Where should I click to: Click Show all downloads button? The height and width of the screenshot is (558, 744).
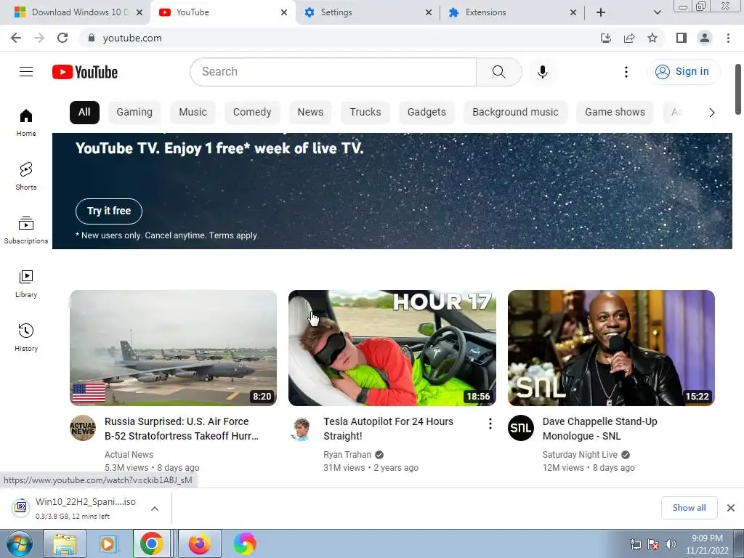click(x=689, y=508)
